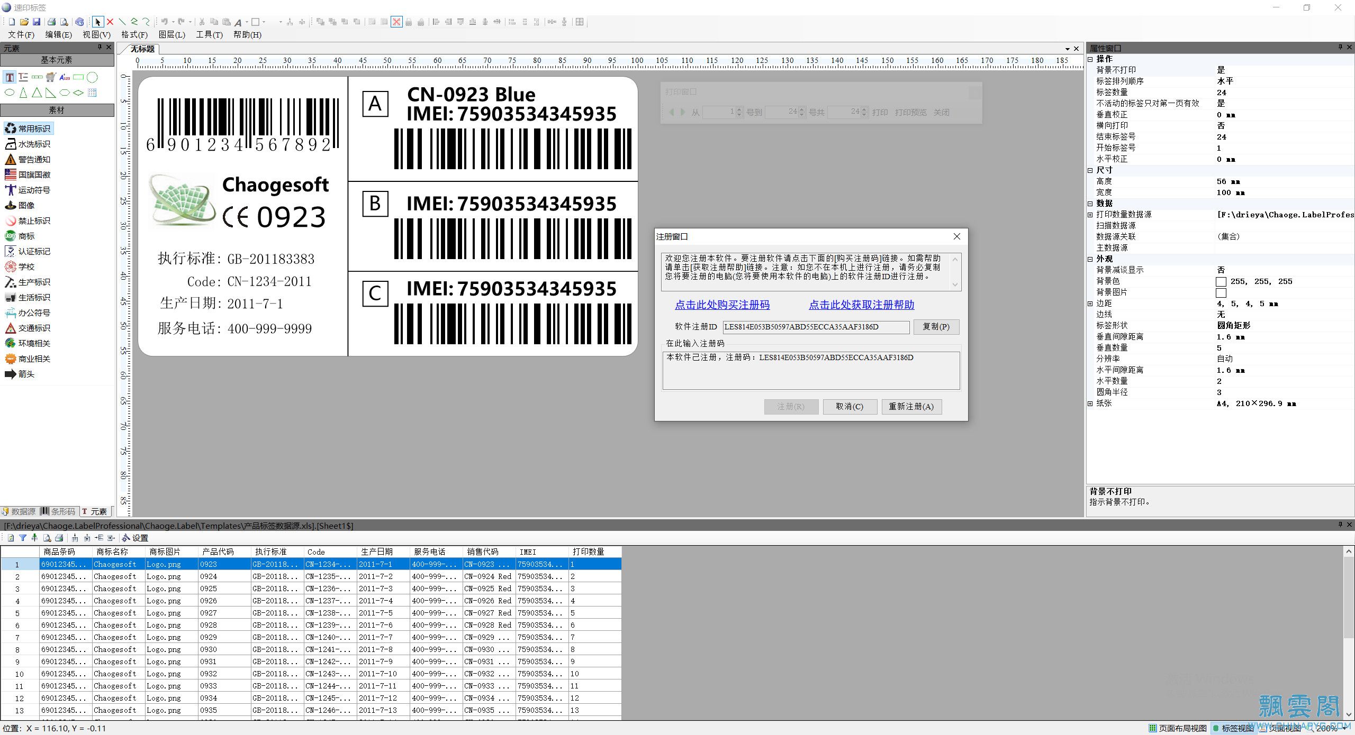Switch to the 条形码 bottom tab
This screenshot has height=735, width=1355.
coord(58,512)
